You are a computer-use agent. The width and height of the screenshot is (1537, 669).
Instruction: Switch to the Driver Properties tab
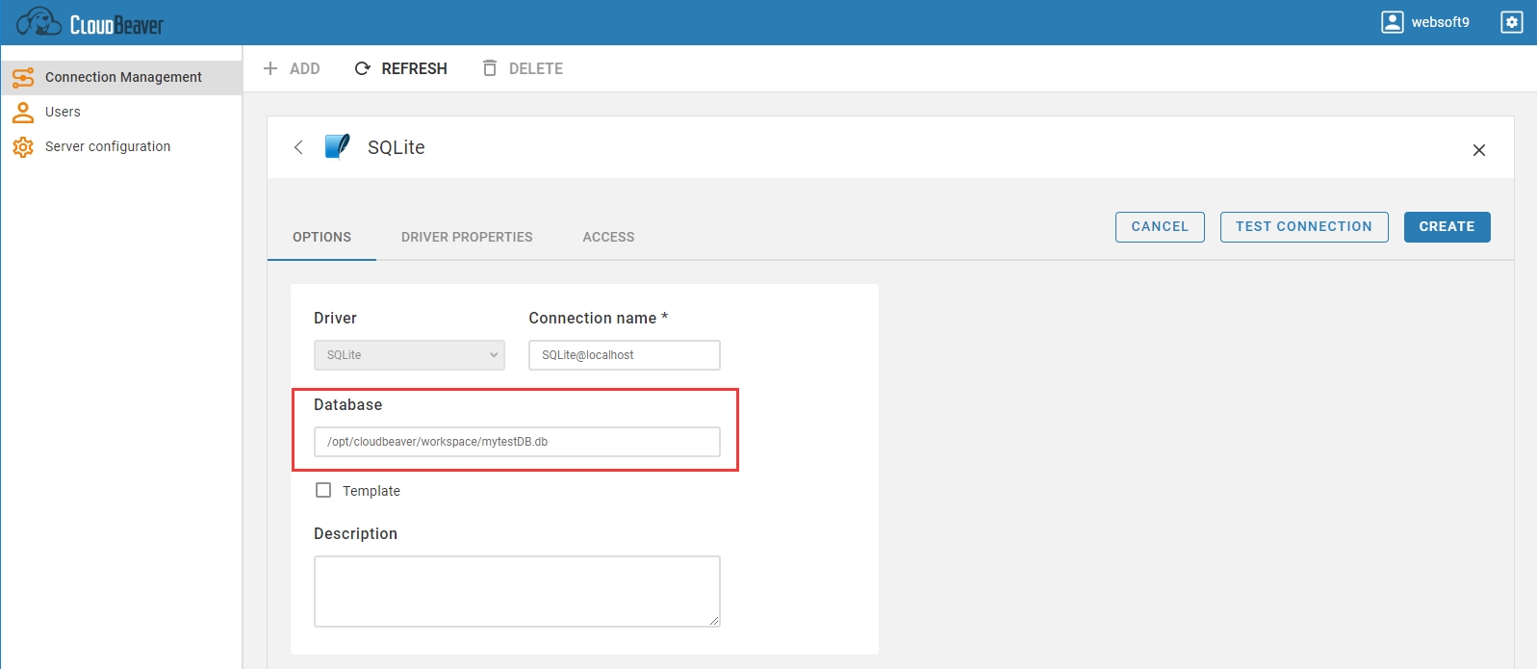[467, 237]
